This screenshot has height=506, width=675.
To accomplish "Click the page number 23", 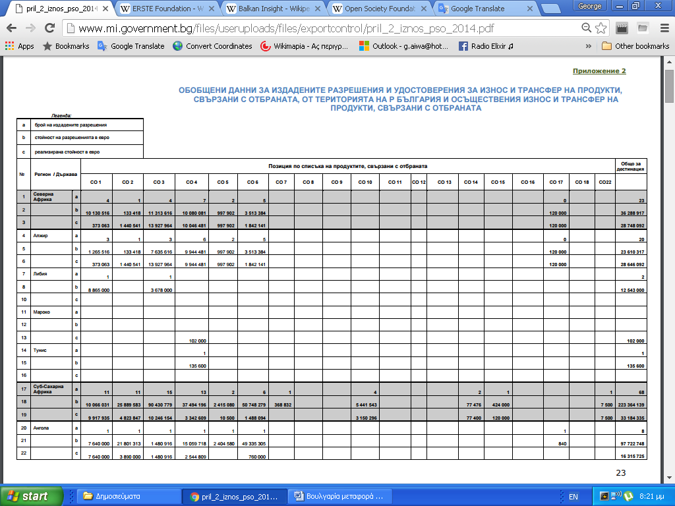I will click(x=621, y=473).
